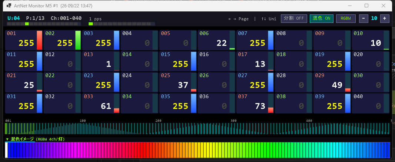Increase columns with the plus button
395x162 pixels.
click(x=385, y=18)
